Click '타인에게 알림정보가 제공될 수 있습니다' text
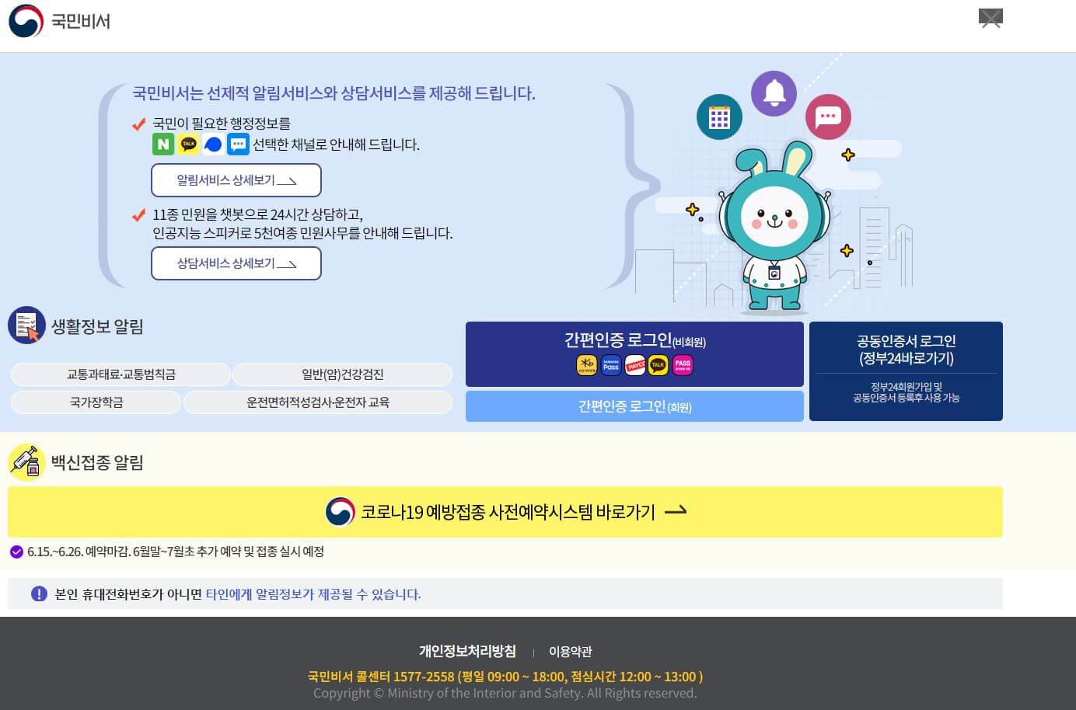Viewport: 1076px width, 710px height. (x=313, y=594)
